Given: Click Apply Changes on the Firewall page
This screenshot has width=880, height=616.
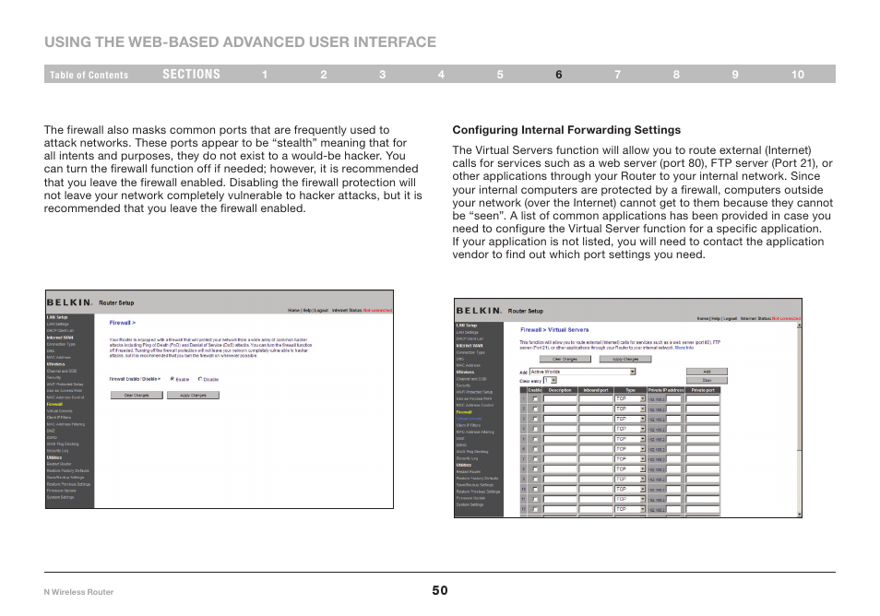Looking at the screenshot, I should [193, 395].
